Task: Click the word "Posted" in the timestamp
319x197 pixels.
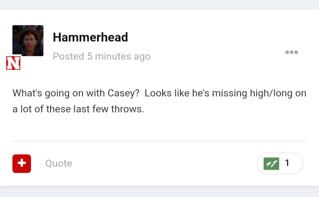Action: pyautogui.click(x=69, y=56)
